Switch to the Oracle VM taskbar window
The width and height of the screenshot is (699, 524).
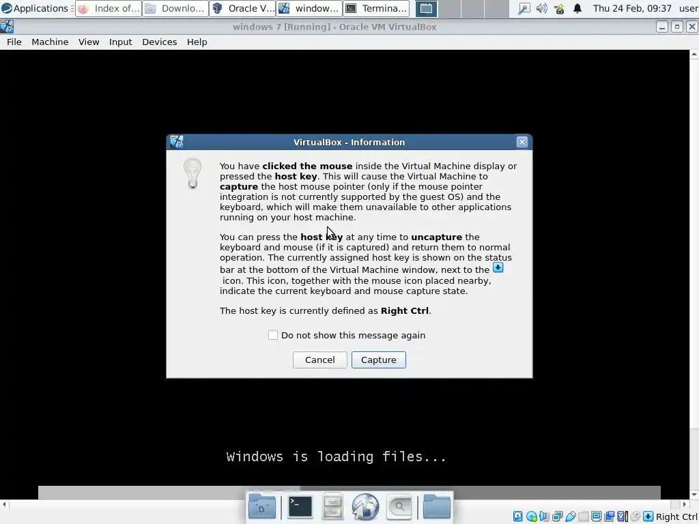tap(242, 8)
